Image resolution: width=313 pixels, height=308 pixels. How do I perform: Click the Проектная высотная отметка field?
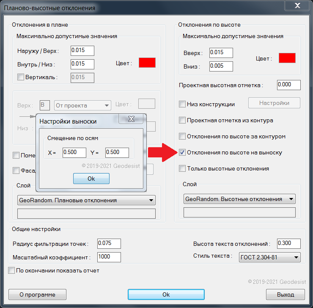[288, 85]
